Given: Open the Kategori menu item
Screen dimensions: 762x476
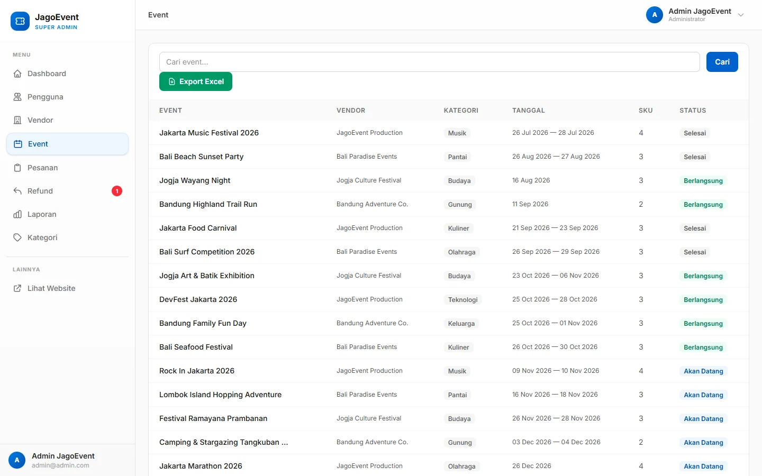Looking at the screenshot, I should tap(68, 237).
